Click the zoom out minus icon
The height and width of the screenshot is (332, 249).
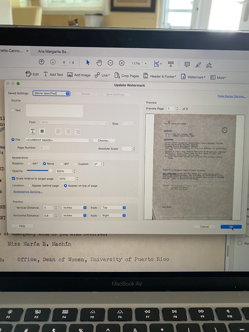coord(110,63)
